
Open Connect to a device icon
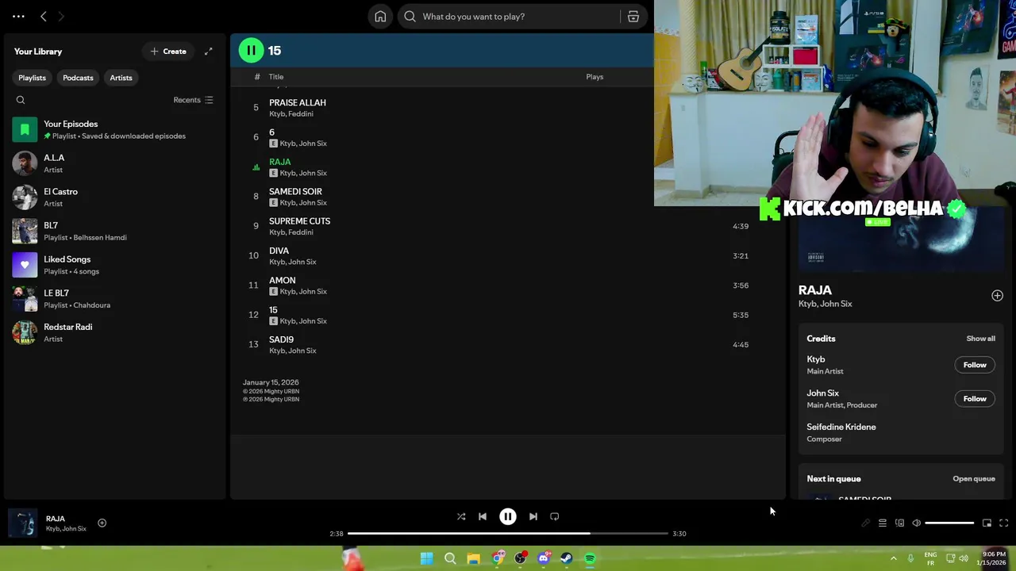(899, 523)
